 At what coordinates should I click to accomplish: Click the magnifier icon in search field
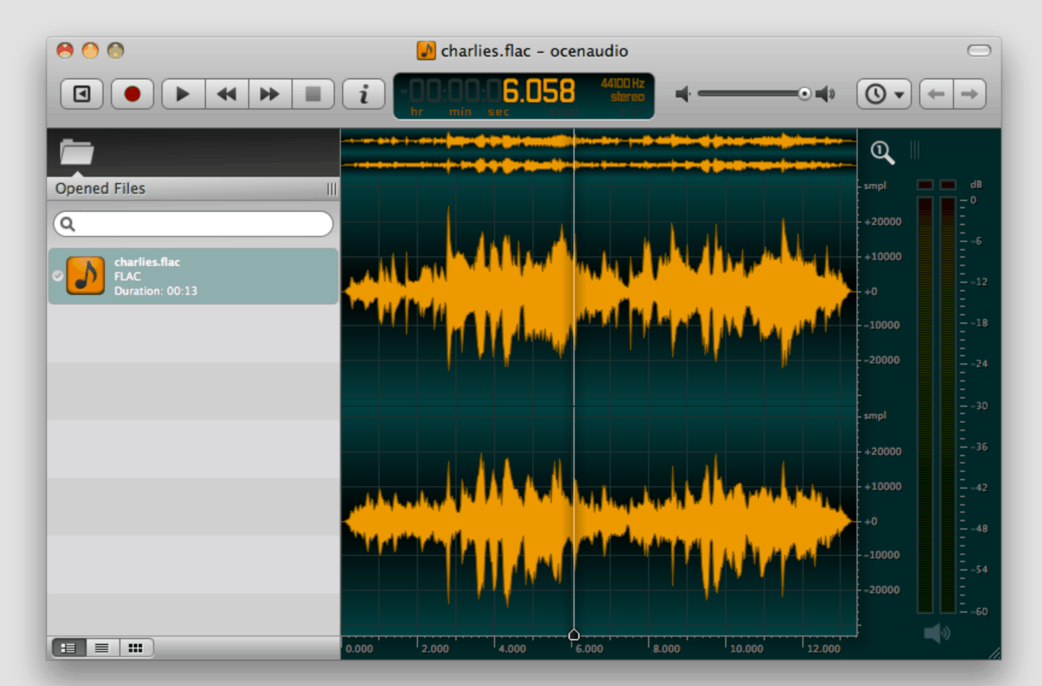pyautogui.click(x=67, y=224)
